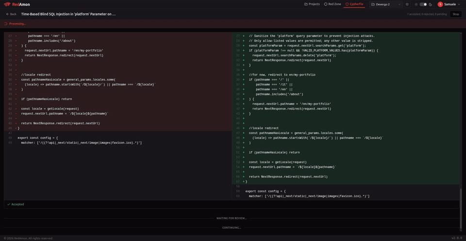Click the RedAmon logo icon

pyautogui.click(x=7, y=4)
